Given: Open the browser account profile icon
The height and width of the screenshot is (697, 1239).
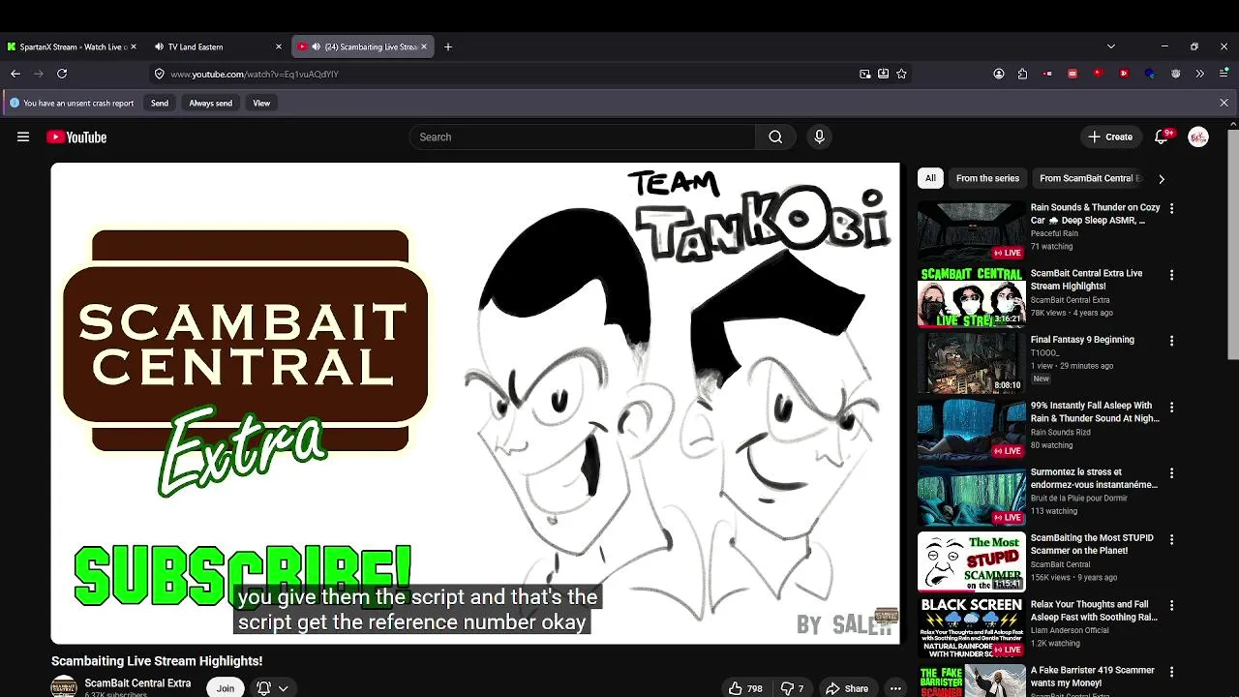Looking at the screenshot, I should [x=999, y=74].
